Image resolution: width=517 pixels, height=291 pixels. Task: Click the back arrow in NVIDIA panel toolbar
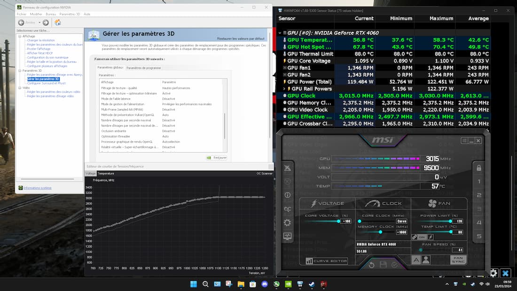pos(21,23)
